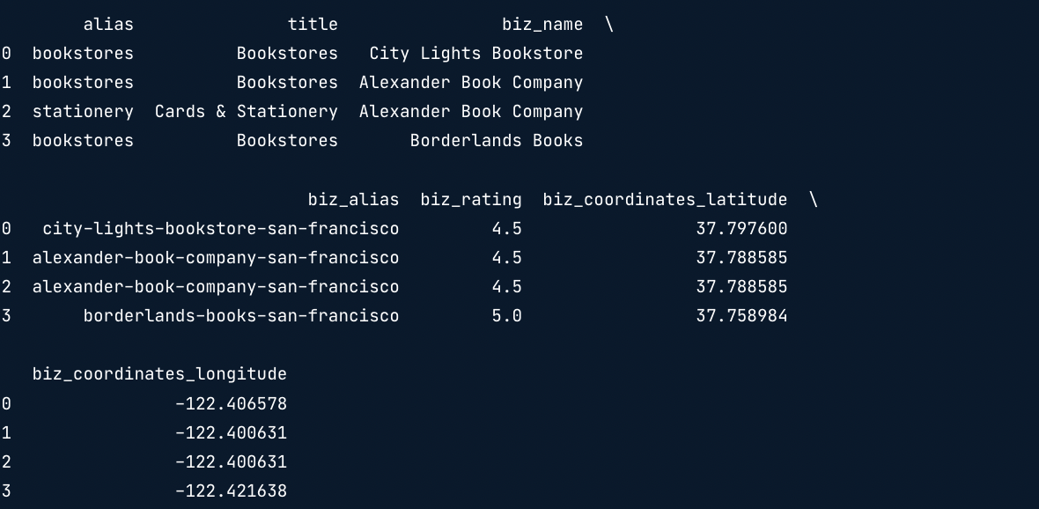Image resolution: width=1039 pixels, height=509 pixels.
Task: Click the "biz_rating" column header
Action: [x=471, y=200]
